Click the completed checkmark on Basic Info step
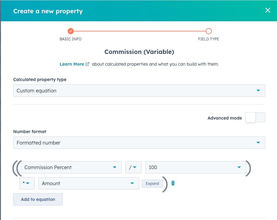Image resolution: width=277 pixels, height=220 pixels. (x=71, y=31)
